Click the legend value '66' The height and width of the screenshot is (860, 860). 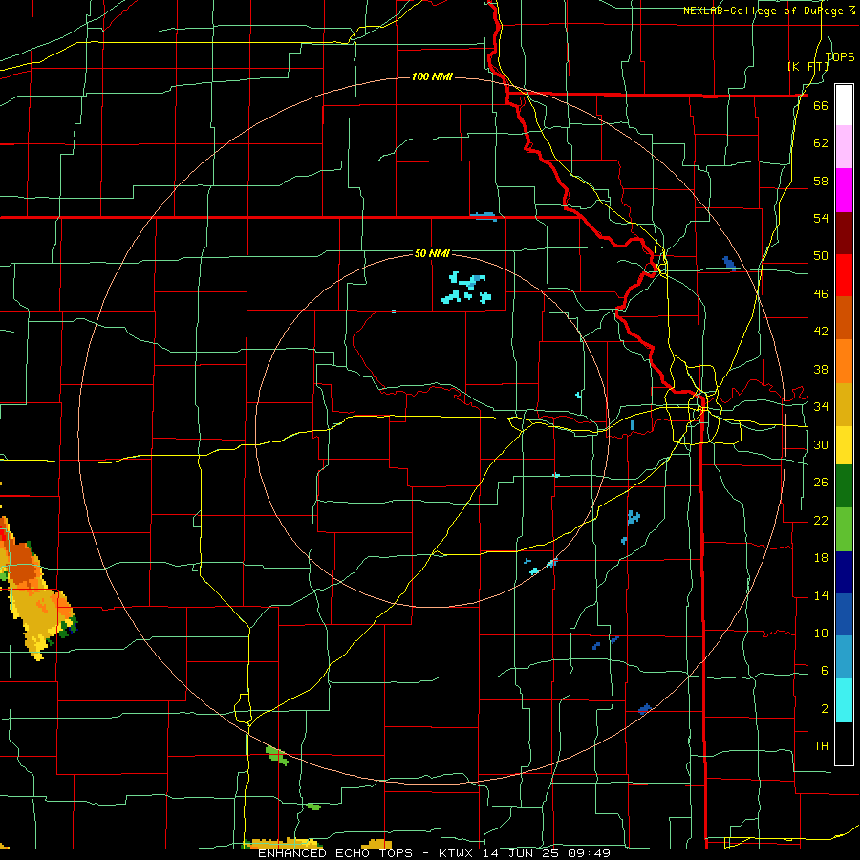click(821, 105)
